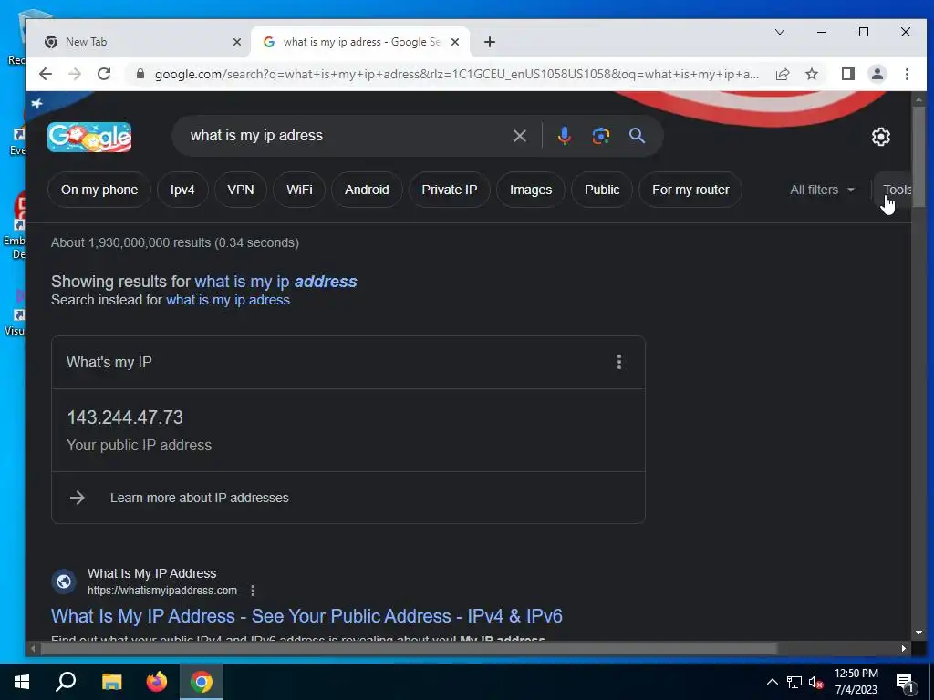Select the IP address 143.244.47.73

pyautogui.click(x=125, y=417)
